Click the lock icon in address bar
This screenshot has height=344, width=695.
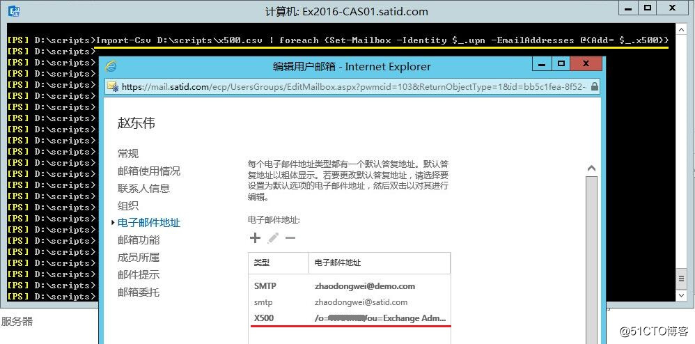point(595,86)
